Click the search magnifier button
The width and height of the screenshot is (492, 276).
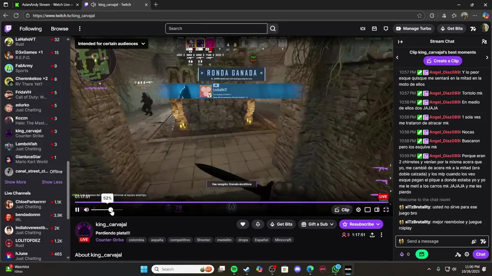273,28
